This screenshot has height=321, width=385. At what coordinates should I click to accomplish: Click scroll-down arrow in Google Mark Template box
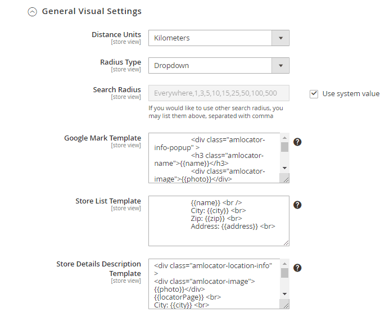pos(285,168)
